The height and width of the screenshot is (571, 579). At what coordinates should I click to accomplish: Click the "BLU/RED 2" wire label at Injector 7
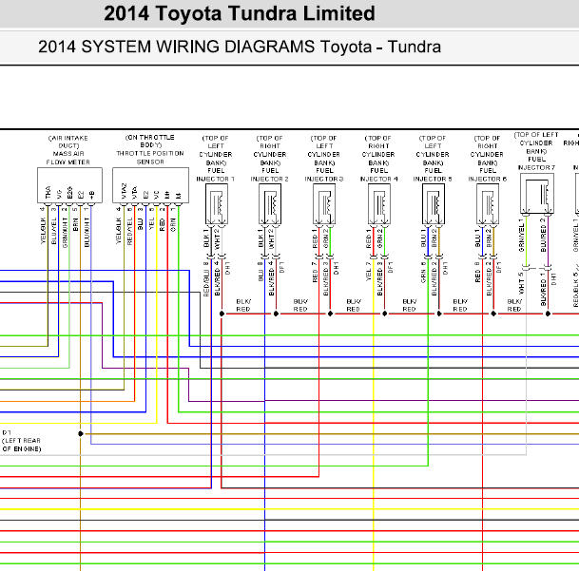tap(543, 235)
